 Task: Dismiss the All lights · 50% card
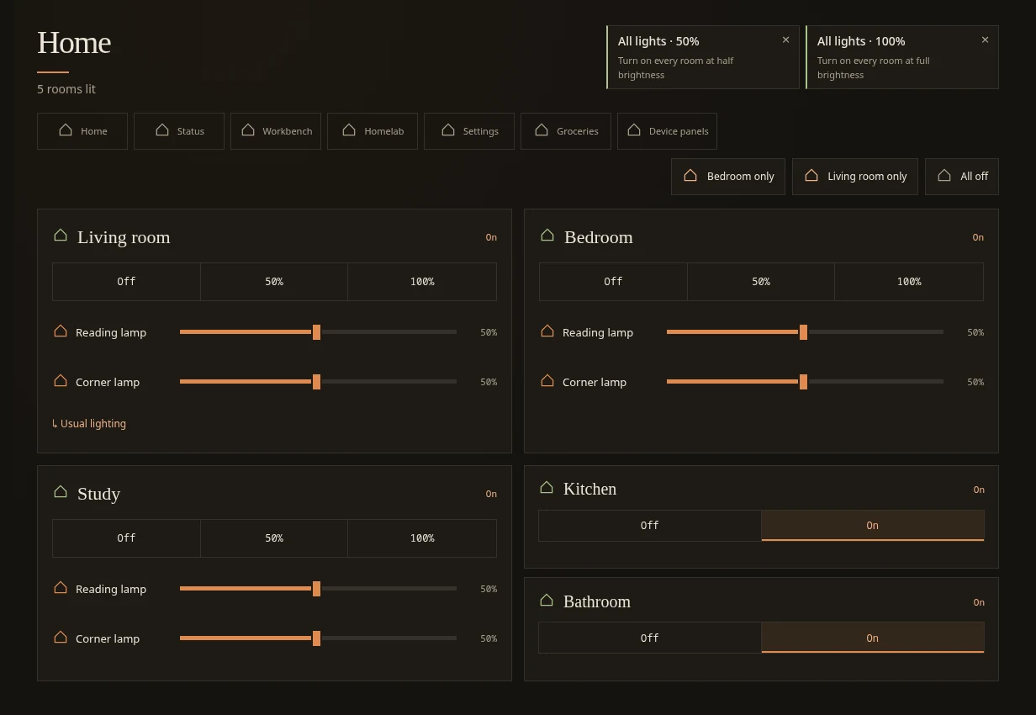[785, 40]
